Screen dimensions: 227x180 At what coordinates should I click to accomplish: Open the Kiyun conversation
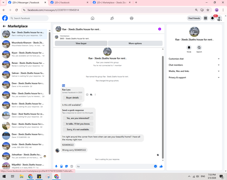[x=24, y=54]
